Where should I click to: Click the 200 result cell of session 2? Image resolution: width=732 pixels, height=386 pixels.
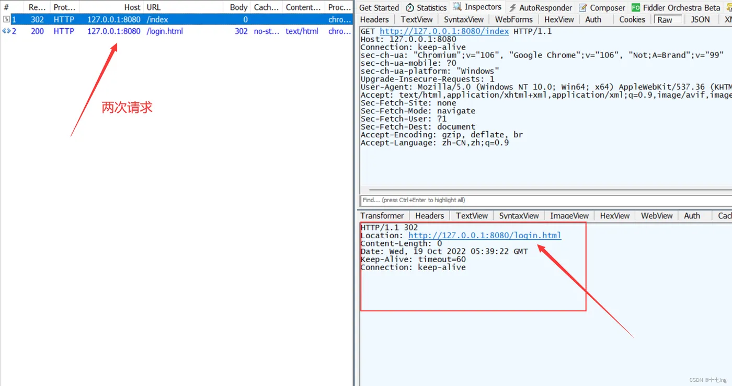(x=37, y=31)
